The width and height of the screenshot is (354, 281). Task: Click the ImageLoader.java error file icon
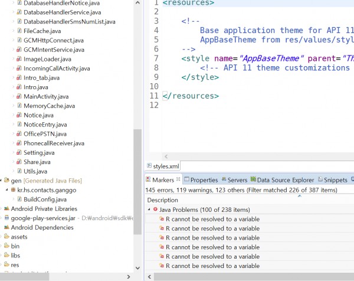click(x=19, y=59)
